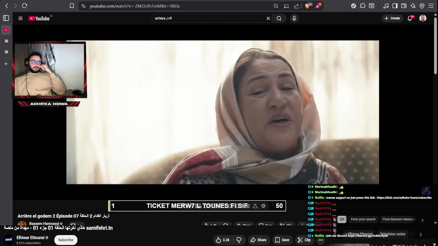438x246 pixels.
Task: Expand filter chips with right chevron
Action: click(422, 220)
